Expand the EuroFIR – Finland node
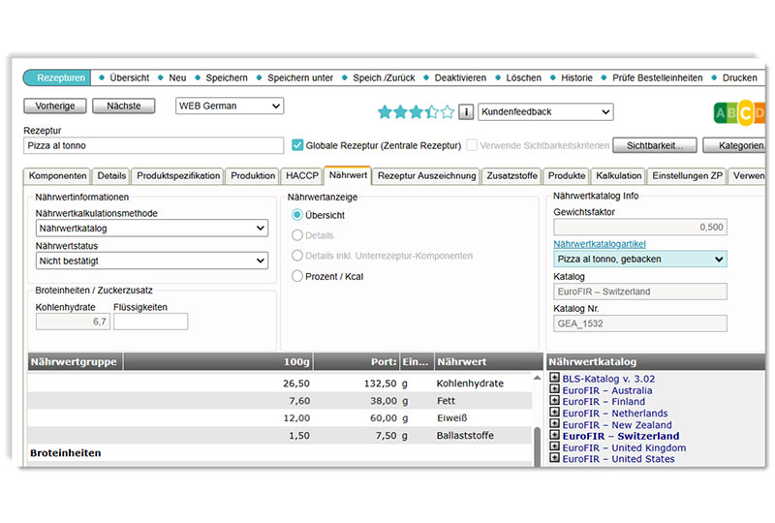 click(554, 400)
